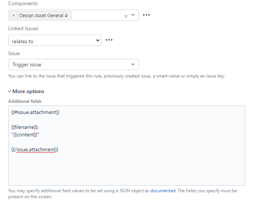
Task: Place cursor on the {{filename}}: line
Action: pyautogui.click(x=25, y=127)
